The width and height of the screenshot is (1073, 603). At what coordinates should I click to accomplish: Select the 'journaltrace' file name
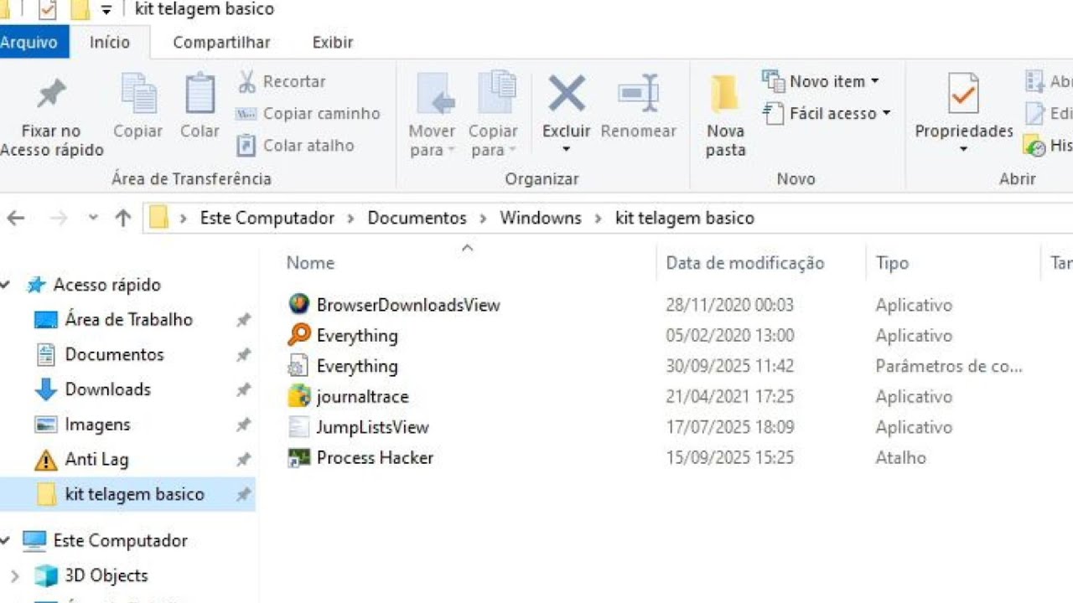coord(362,396)
